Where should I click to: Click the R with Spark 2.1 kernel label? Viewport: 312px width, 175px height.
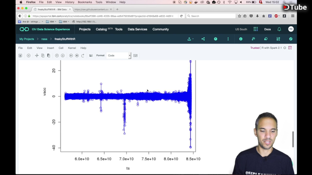[272, 48]
